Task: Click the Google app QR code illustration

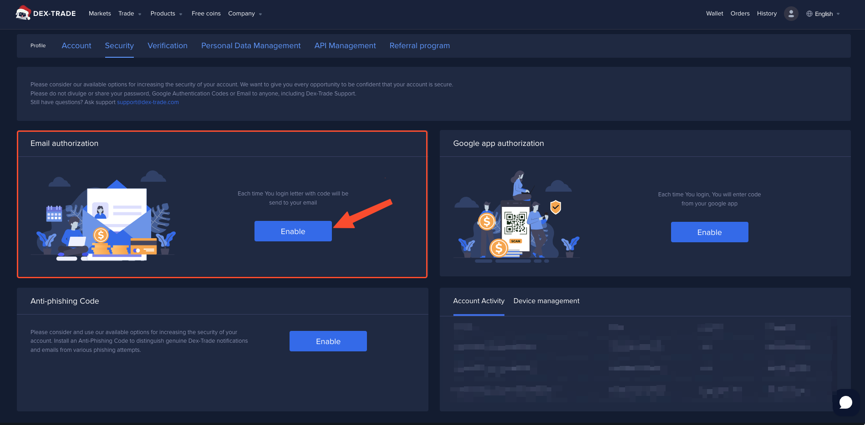Action: [517, 217]
